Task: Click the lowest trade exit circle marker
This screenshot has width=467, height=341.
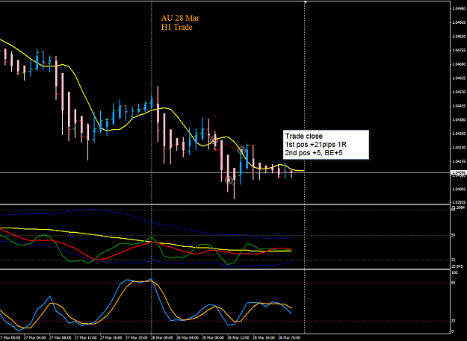Action: (229, 180)
